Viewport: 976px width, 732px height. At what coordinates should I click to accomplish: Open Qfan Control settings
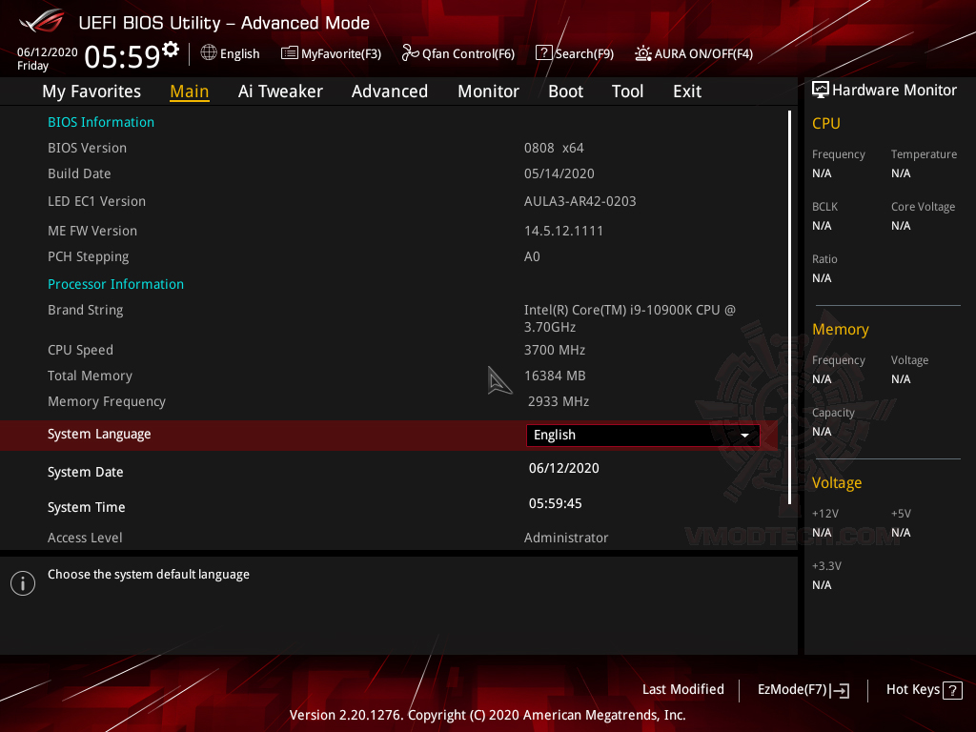point(458,53)
